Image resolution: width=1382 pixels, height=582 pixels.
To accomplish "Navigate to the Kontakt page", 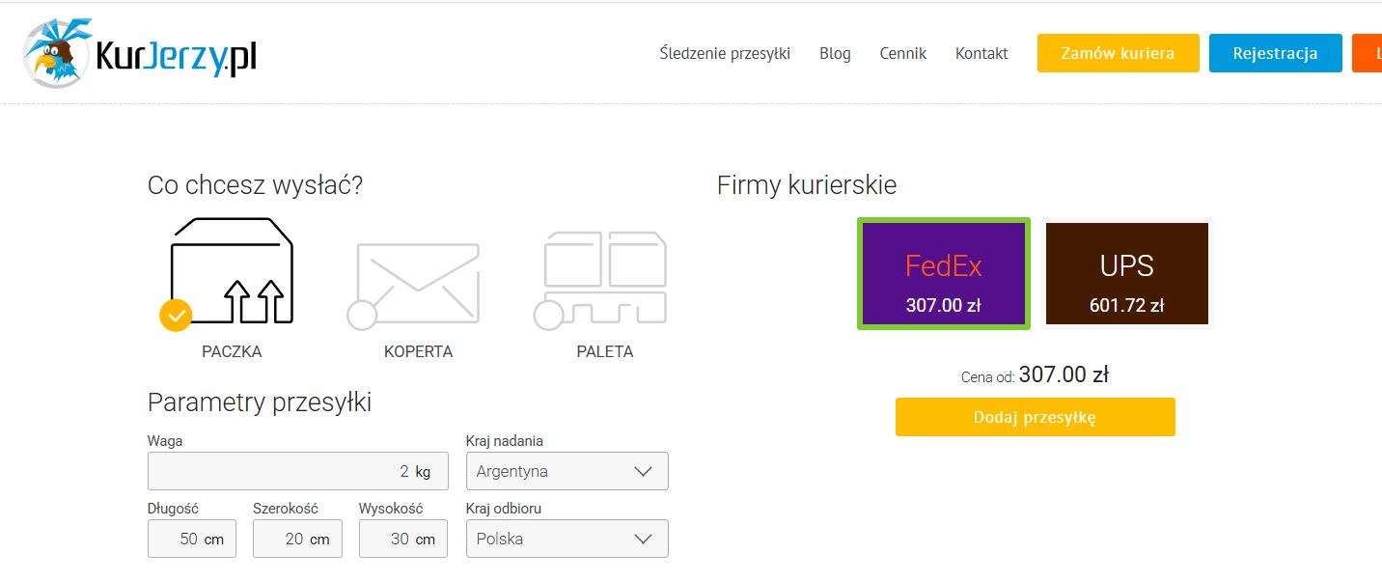I will pyautogui.click(x=981, y=53).
